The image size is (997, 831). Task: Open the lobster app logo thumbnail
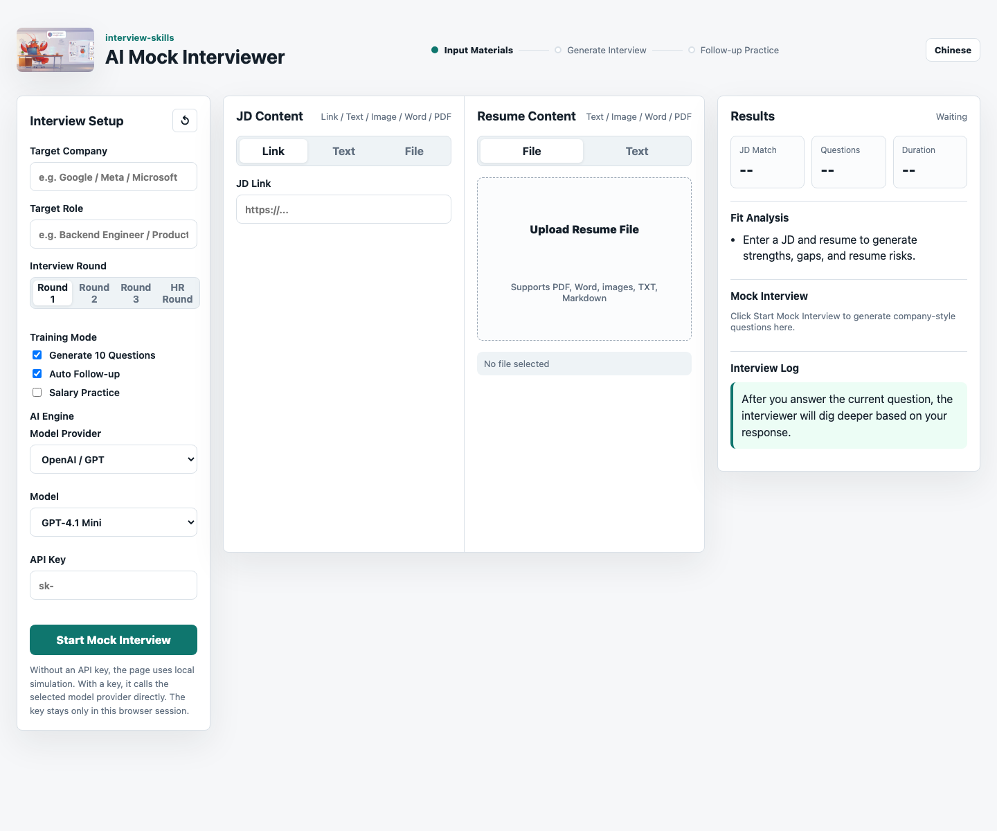pos(55,50)
